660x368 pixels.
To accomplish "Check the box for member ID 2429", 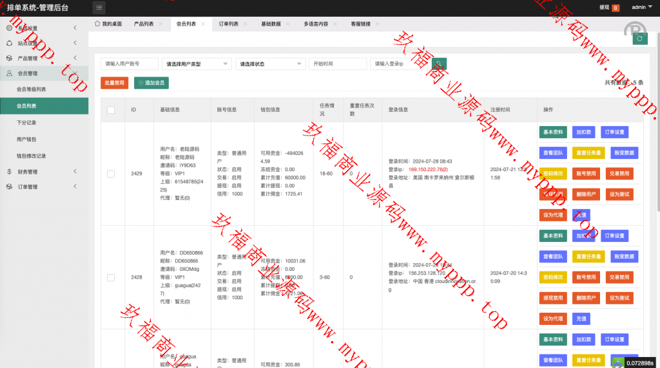I will 111,174.
